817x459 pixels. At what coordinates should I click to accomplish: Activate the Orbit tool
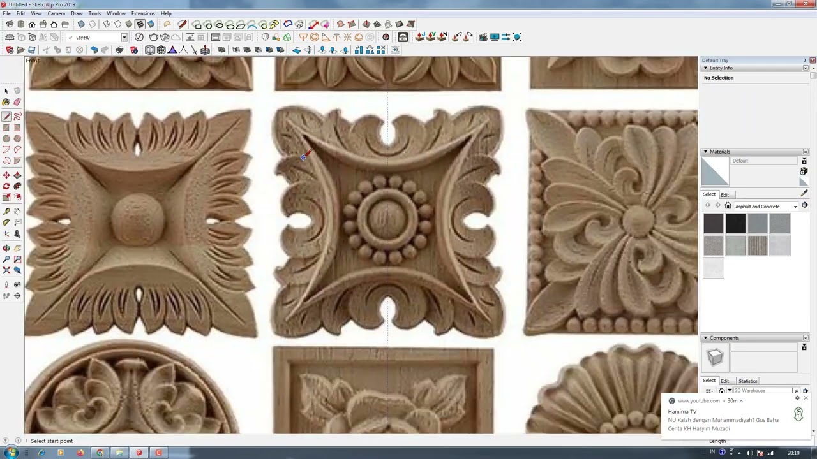click(x=6, y=248)
